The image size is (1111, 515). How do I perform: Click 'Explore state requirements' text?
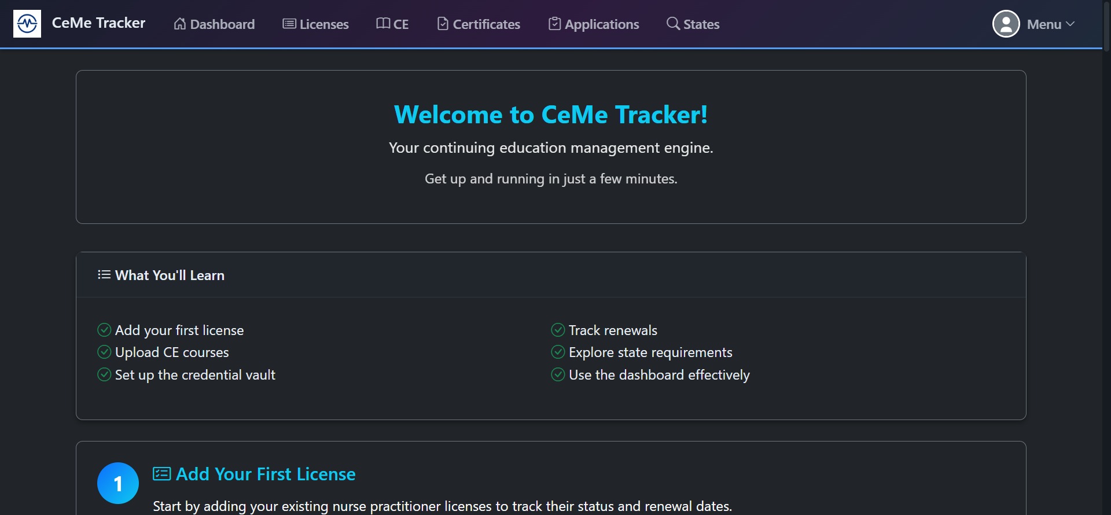650,352
